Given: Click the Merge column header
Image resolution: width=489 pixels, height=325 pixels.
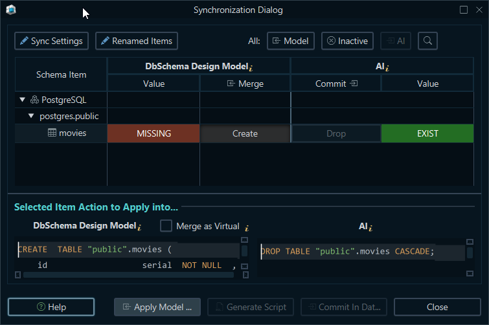Looking at the screenshot, I should point(245,84).
